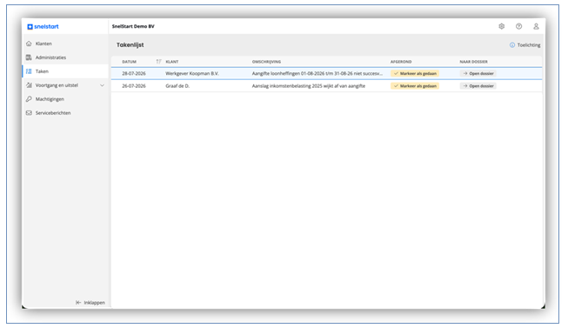Screen dimensions: 568x335
Task: Sort by Datum using sort icon
Action: (158, 62)
